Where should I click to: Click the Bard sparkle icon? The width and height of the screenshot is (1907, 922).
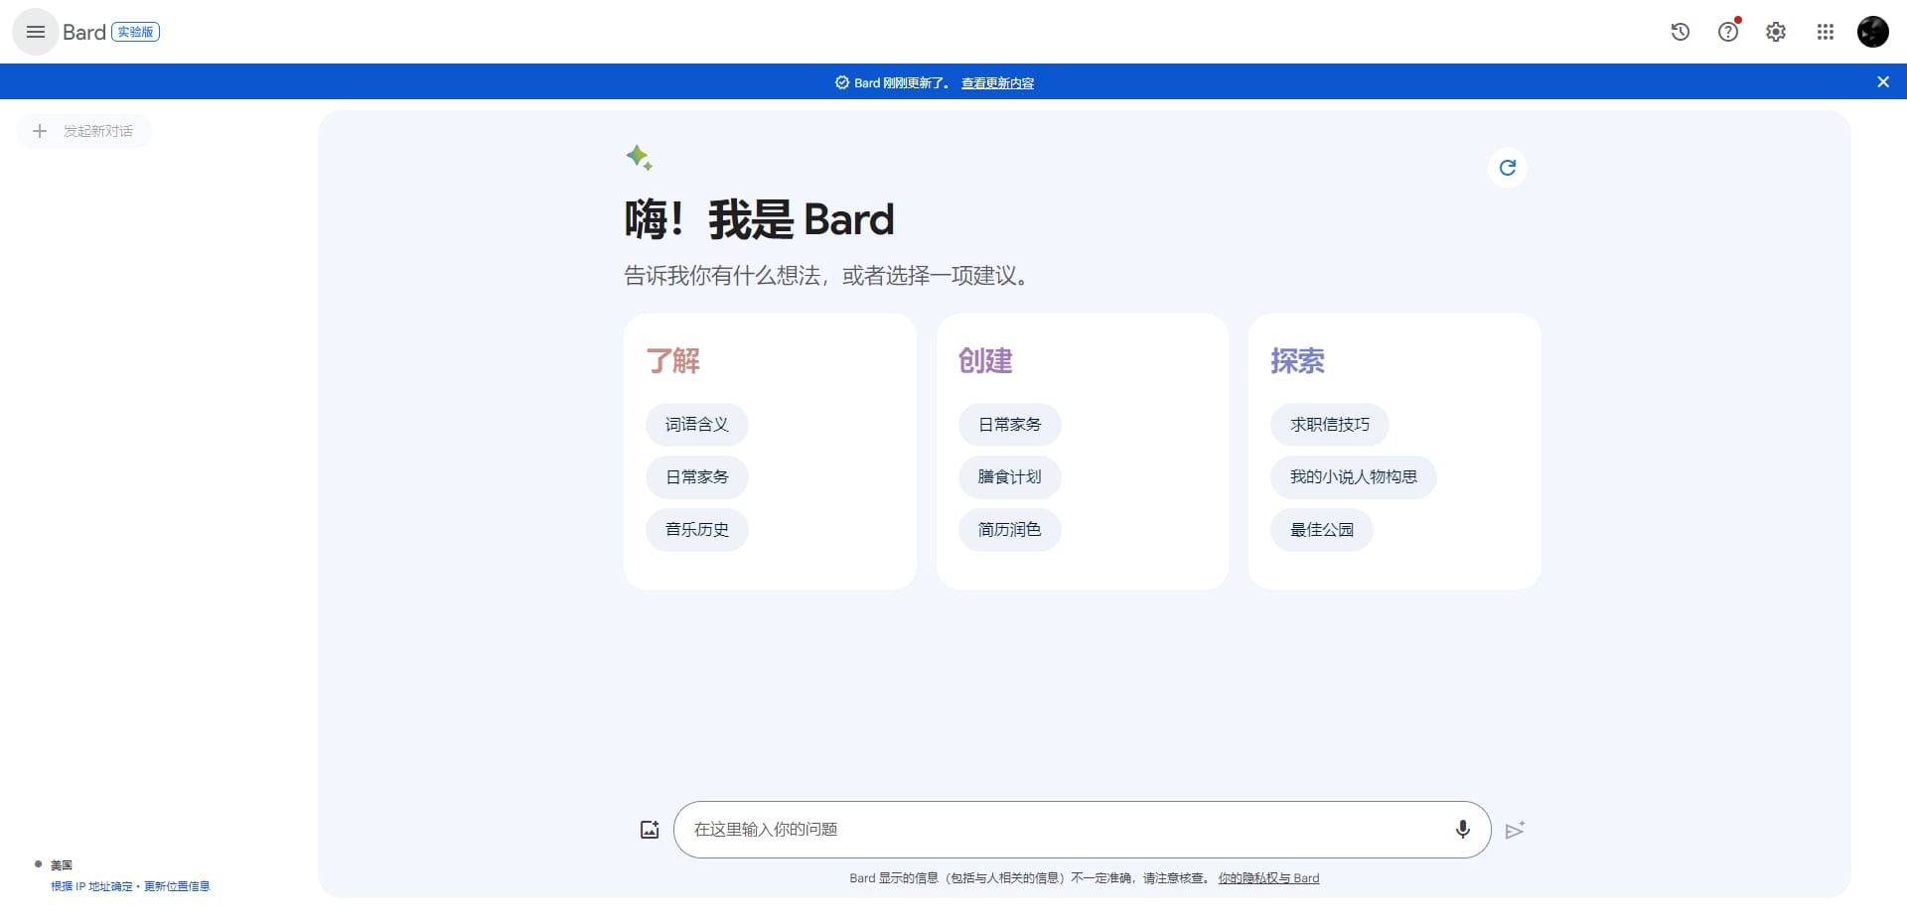pyautogui.click(x=639, y=158)
